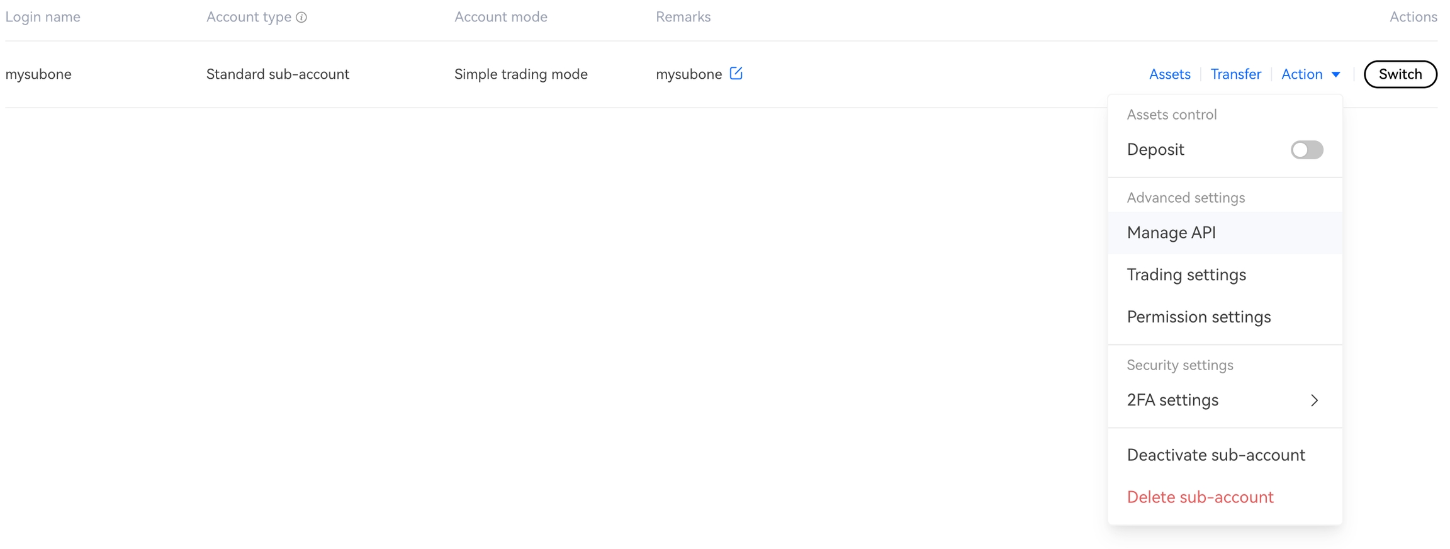Toggle the Deposit switch

click(1306, 150)
